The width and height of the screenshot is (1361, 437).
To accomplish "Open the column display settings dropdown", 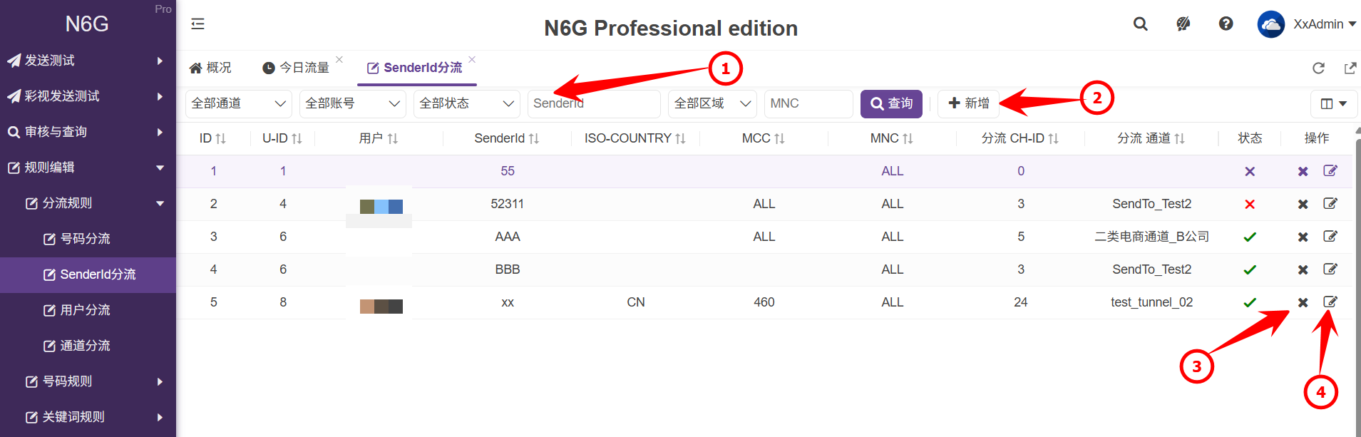I will (x=1333, y=104).
